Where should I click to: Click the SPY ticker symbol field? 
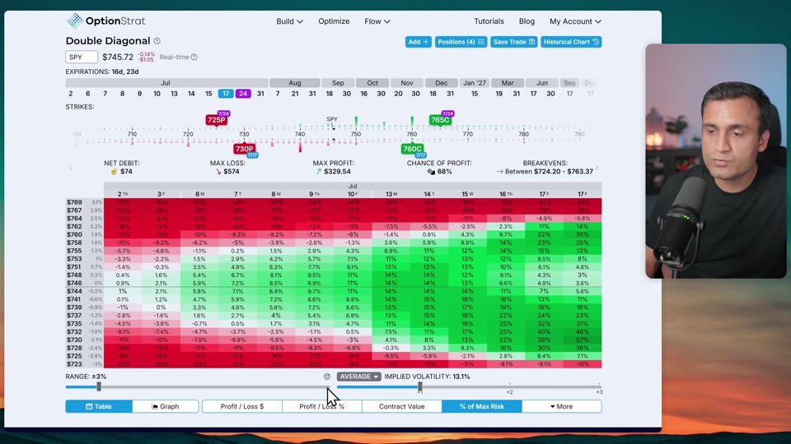click(82, 57)
